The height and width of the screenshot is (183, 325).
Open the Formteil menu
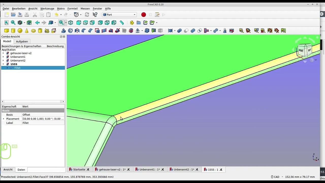pyautogui.click(x=73, y=9)
